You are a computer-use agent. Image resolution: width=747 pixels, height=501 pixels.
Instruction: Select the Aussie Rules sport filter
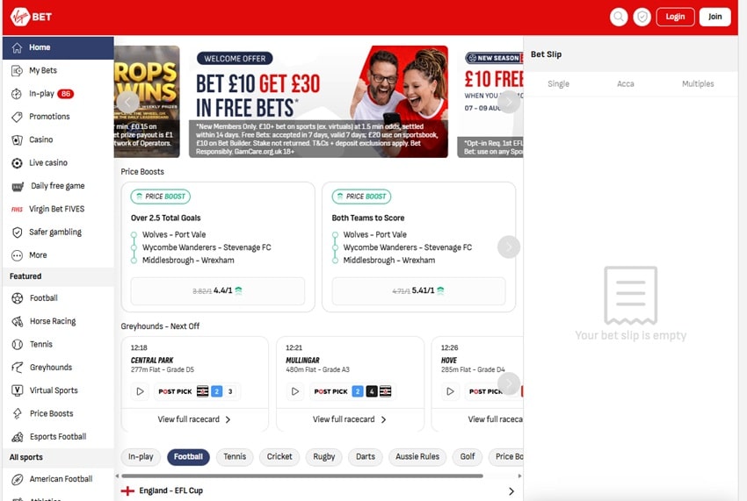click(417, 457)
